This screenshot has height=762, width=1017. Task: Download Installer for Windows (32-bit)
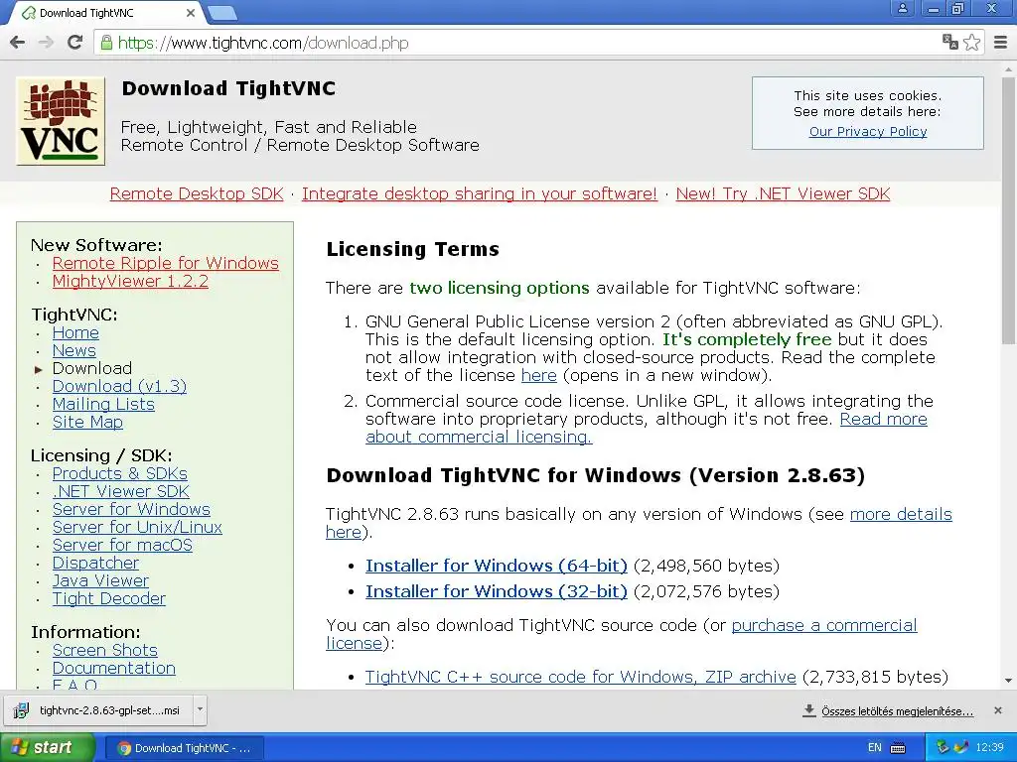pos(497,591)
